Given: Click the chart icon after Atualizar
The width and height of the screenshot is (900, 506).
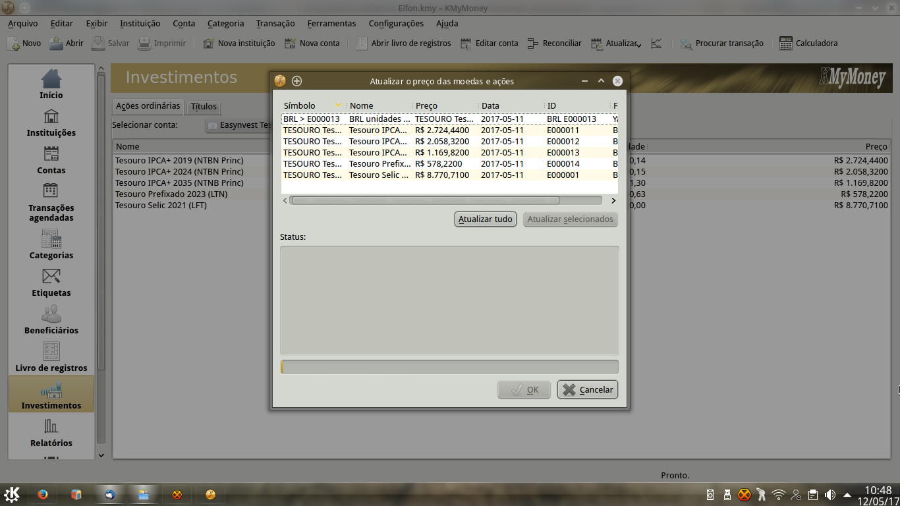Looking at the screenshot, I should [x=656, y=43].
